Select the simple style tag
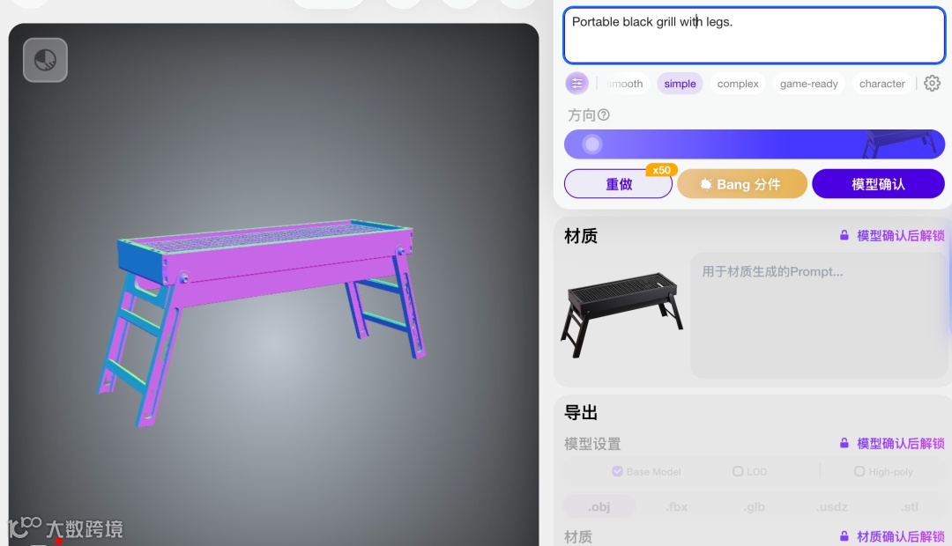The width and height of the screenshot is (952, 546). 680,84
